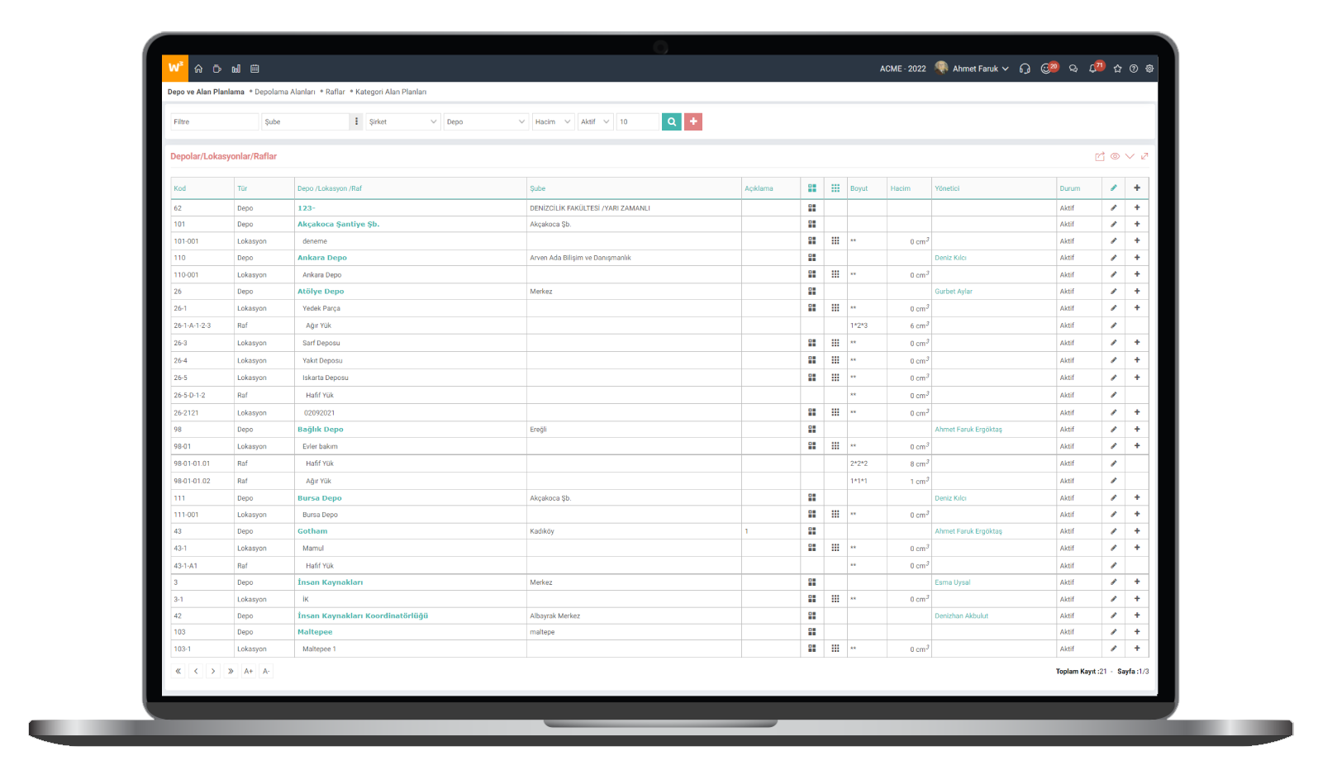Open the Depo filter dropdown
The height and width of the screenshot is (770, 1318).
tap(485, 121)
